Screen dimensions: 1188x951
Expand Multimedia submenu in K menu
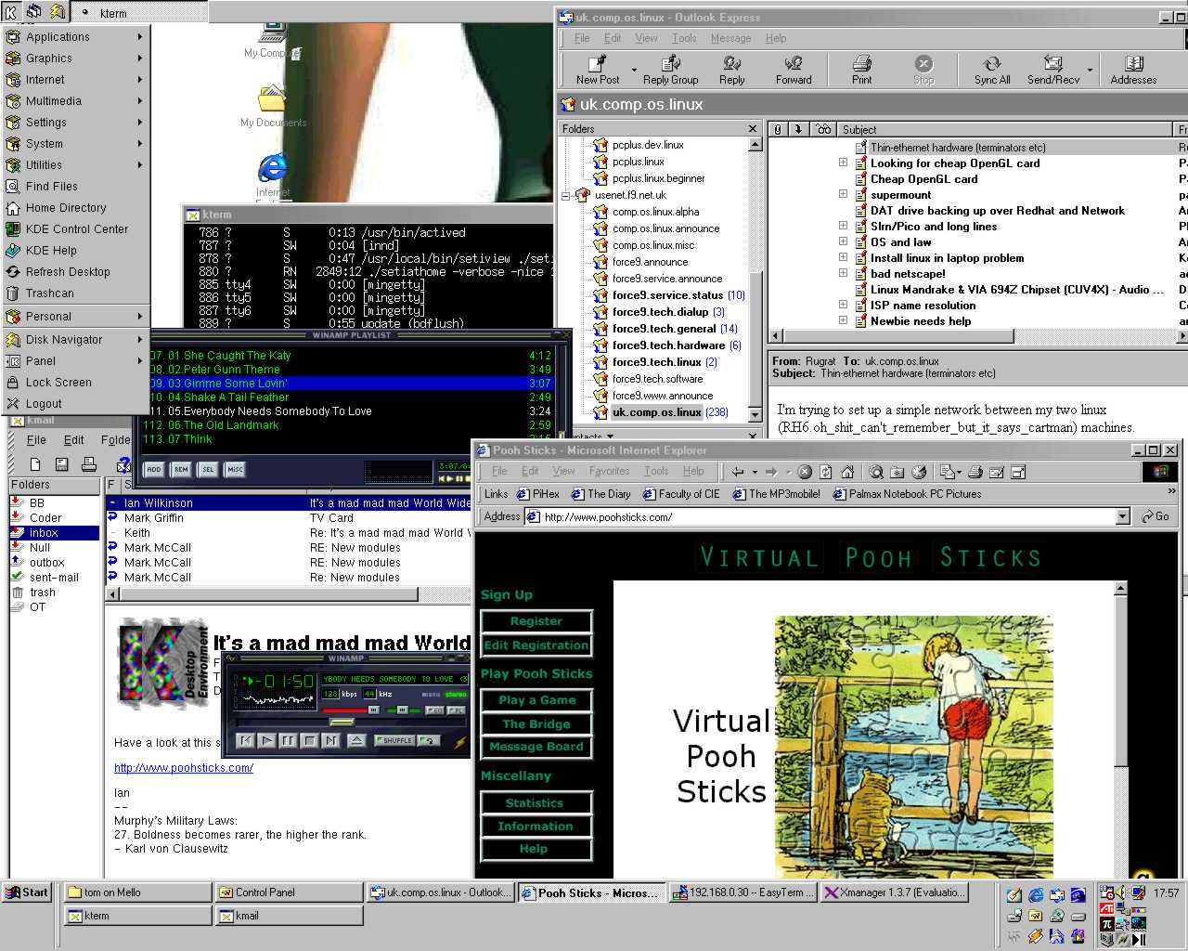tap(75, 100)
